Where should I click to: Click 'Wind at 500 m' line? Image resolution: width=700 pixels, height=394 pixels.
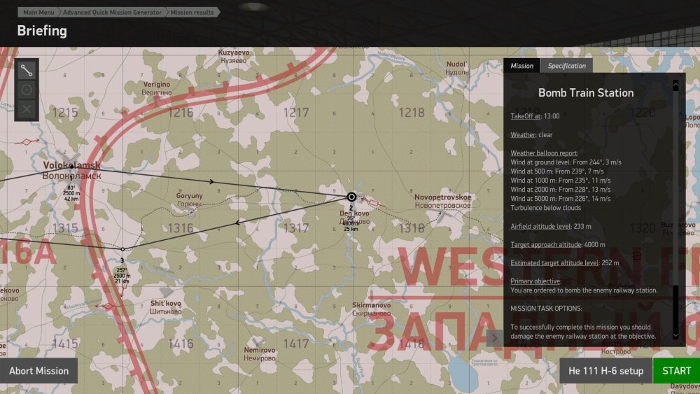pyautogui.click(x=557, y=171)
